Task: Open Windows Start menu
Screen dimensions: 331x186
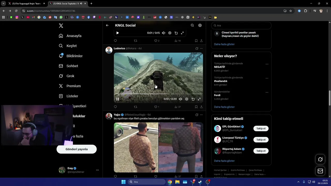Action: tap(123, 182)
